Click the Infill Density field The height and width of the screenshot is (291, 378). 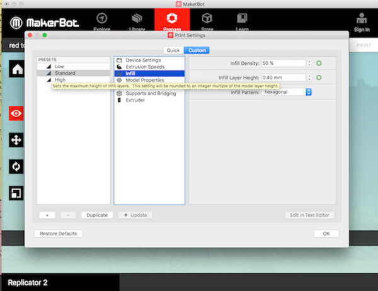(x=283, y=63)
